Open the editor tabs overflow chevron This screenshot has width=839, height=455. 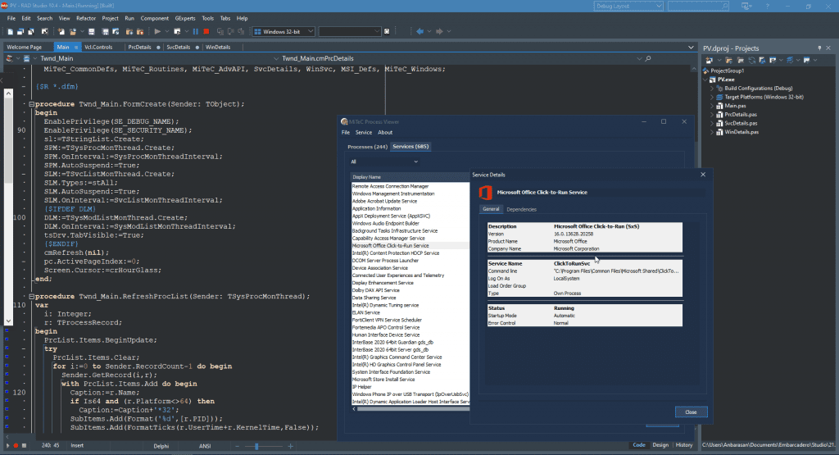coord(691,47)
